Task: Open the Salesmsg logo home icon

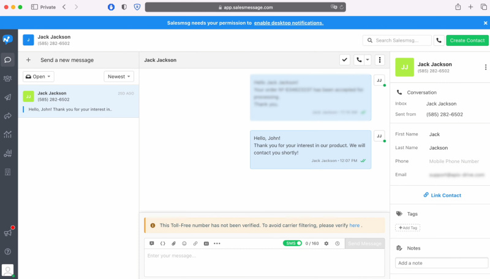Action: 8,39
